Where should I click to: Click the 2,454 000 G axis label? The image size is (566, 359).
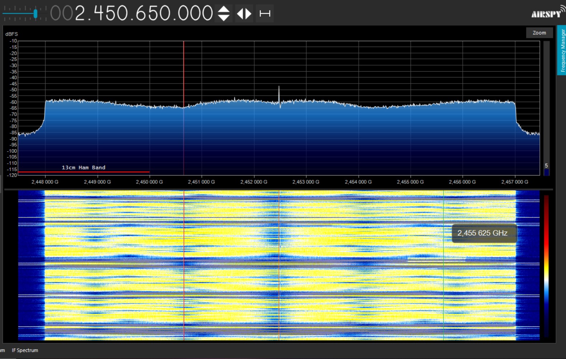(358, 182)
